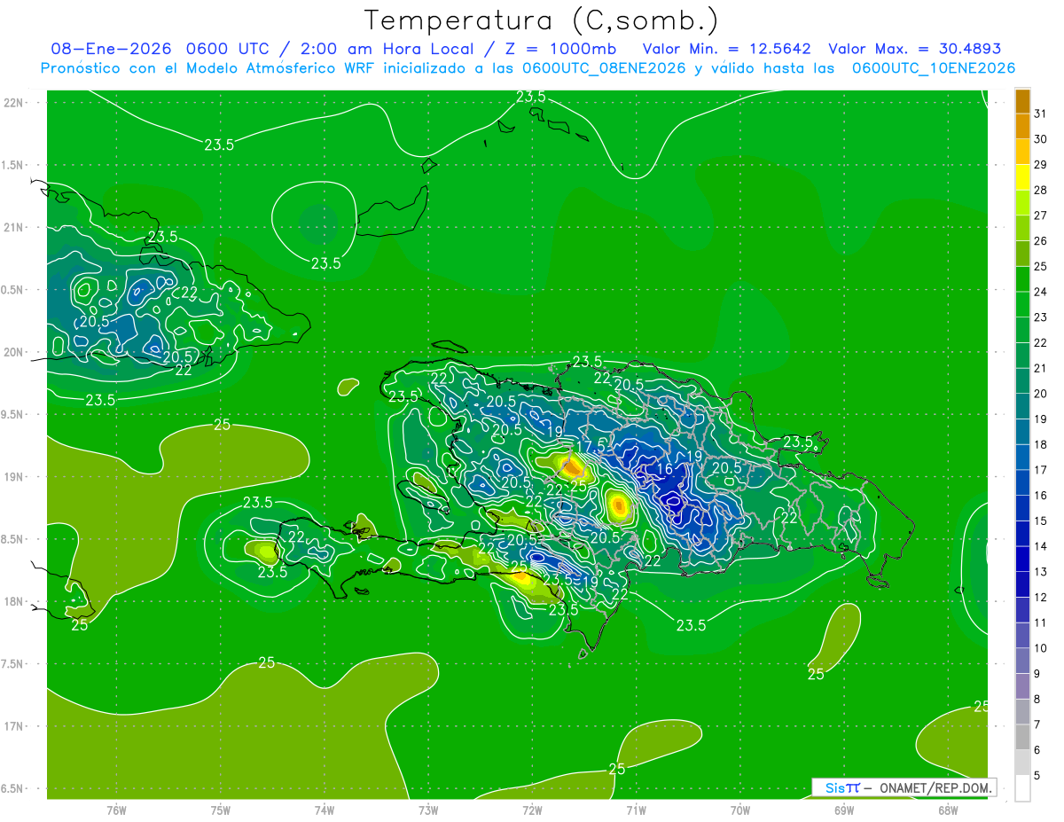
Task: Click the "16" contour label on the map
Action: (x=665, y=469)
